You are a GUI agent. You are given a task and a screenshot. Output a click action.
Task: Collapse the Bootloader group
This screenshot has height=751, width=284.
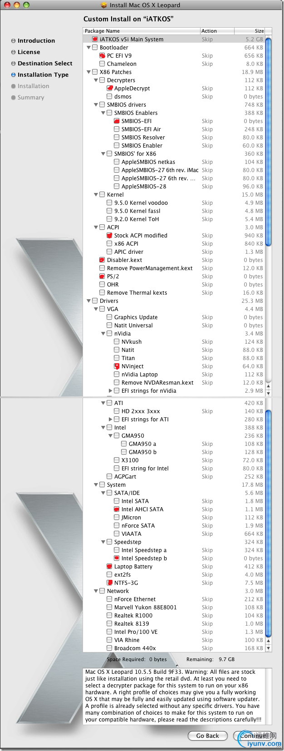pos(88,48)
